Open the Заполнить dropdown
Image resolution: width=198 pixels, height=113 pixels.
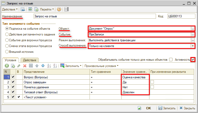point(73,66)
